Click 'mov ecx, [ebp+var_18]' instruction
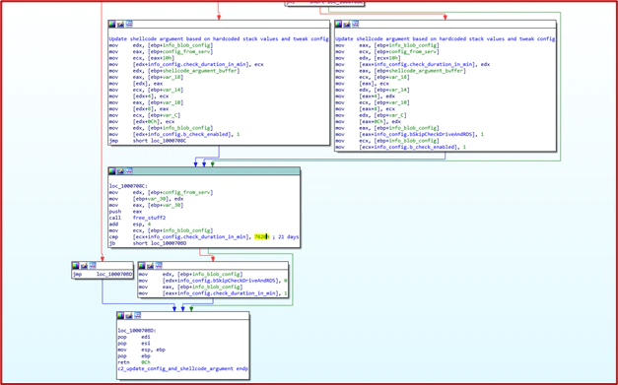618x385 pixels. click(373, 77)
